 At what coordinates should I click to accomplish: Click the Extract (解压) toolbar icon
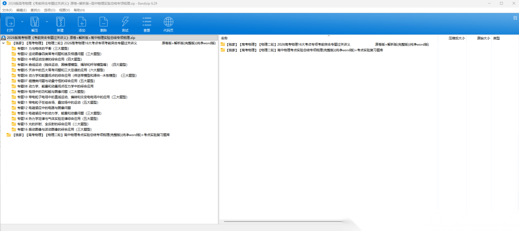[35, 23]
